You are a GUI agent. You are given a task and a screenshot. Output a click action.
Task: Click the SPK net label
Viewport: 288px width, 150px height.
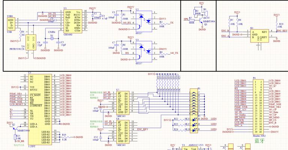click(x=186, y=19)
